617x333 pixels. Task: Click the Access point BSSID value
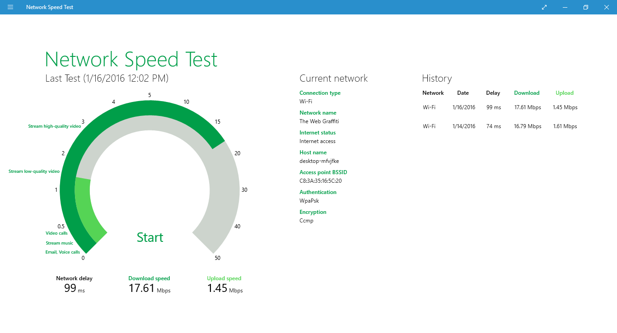[x=320, y=181]
